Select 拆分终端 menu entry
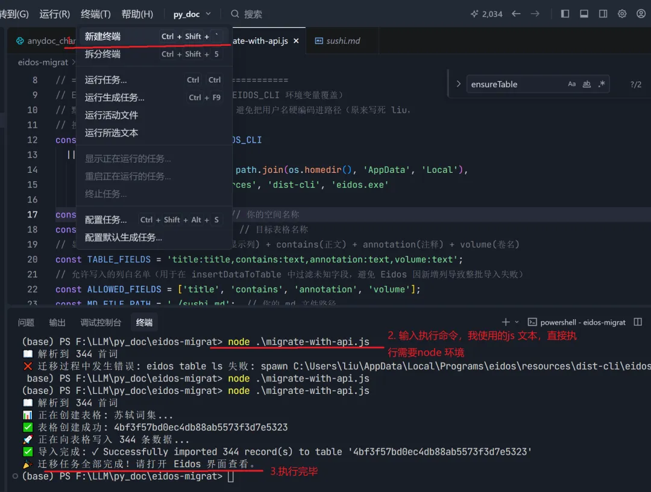This screenshot has width=651, height=492. tap(154, 54)
